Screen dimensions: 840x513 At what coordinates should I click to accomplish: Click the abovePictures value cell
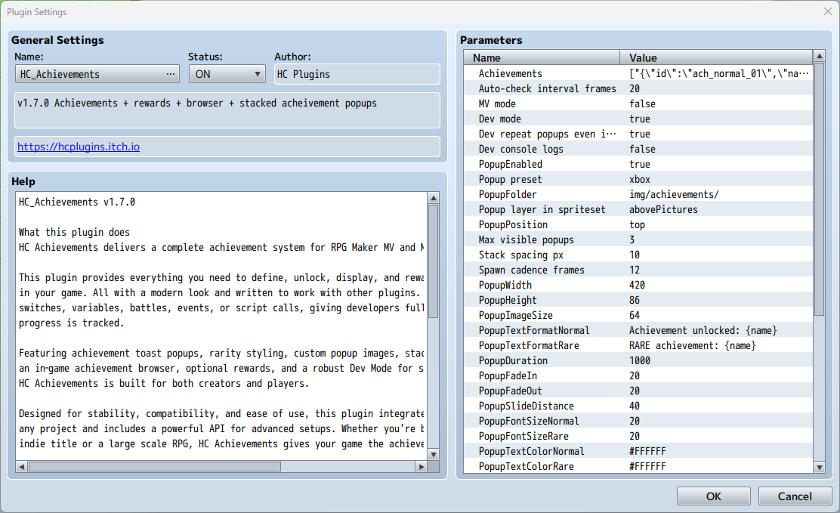(663, 209)
